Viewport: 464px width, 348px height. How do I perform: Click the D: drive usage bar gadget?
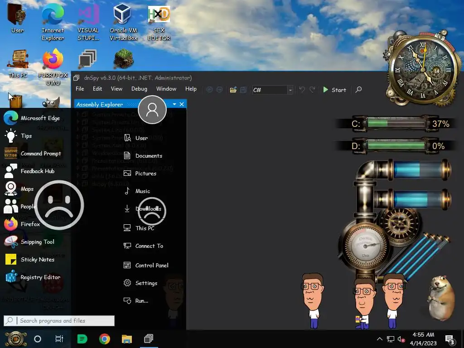point(396,145)
